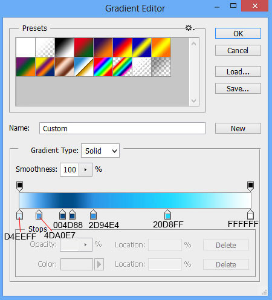Choose the copper gradient preset
272x300 pixels.
(65, 67)
